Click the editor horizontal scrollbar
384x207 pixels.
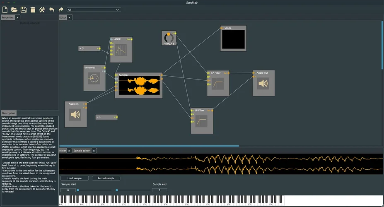[149, 146]
